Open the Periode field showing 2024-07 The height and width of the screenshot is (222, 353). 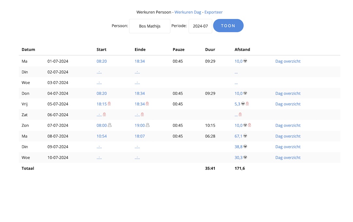[200, 26]
